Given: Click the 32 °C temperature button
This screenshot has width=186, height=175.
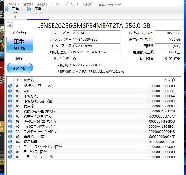Looking at the screenshot, I should [20, 68].
